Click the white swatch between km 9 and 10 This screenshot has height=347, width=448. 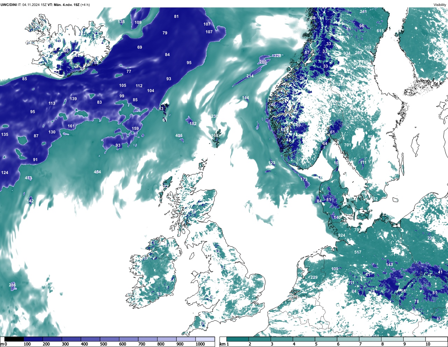tap(415, 339)
